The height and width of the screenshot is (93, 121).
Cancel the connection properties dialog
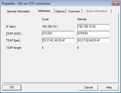(88, 87)
